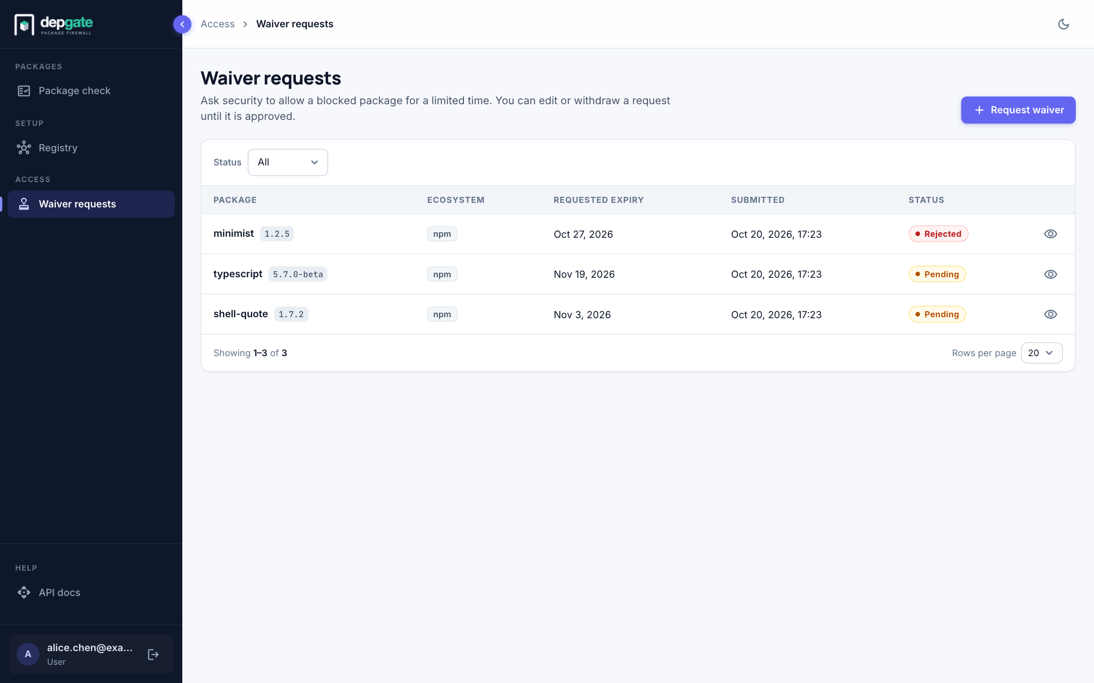
Task: Click version tag 5.7.0-beta
Action: [x=298, y=274]
